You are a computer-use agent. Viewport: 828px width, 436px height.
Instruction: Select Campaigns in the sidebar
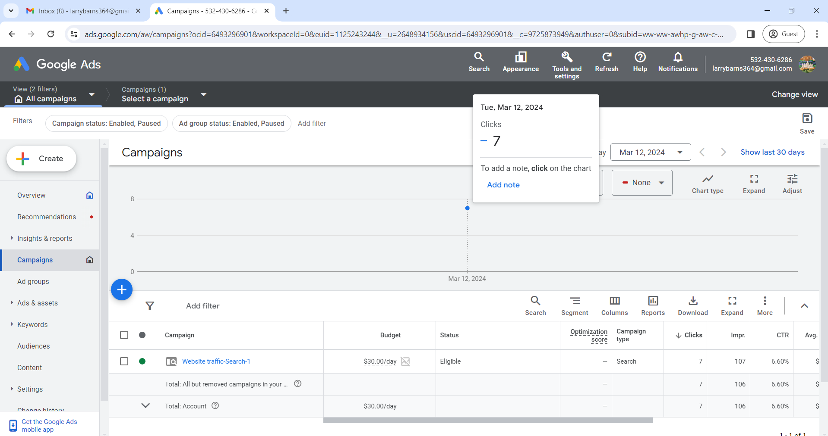50,260
